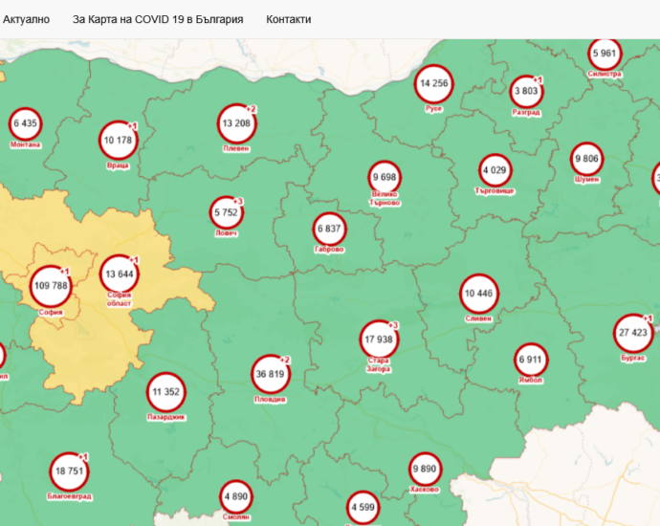Screen dimensions: 660x526
Task: Click the Пловдив region label
Action: 271,400
